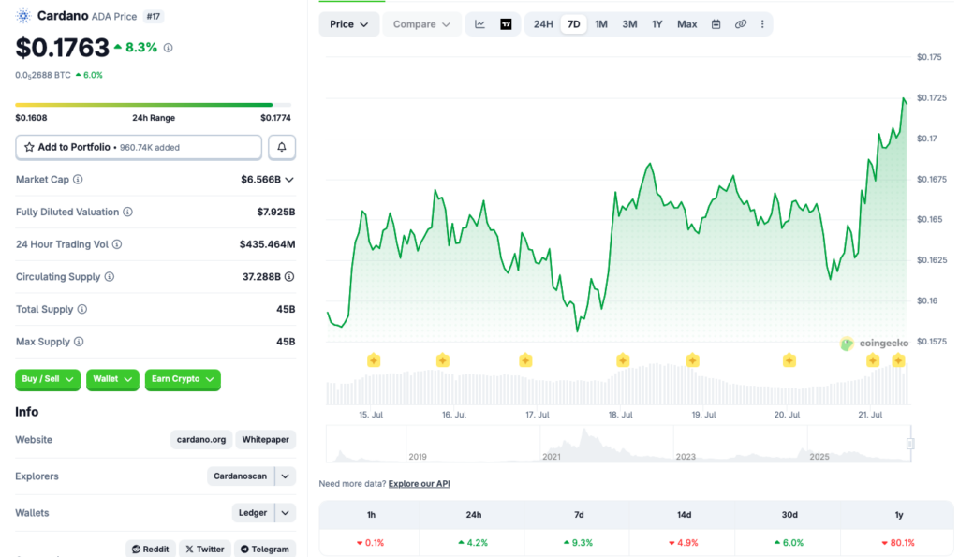Click the historical range selector handle
The height and width of the screenshot is (557, 959).
click(x=910, y=444)
